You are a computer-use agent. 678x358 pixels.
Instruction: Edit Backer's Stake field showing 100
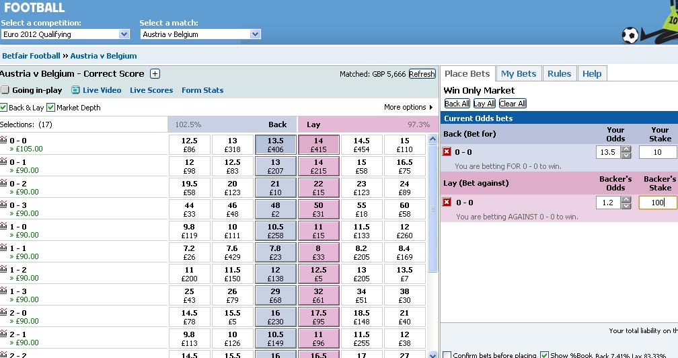point(658,203)
